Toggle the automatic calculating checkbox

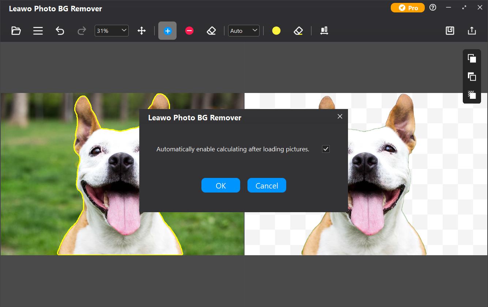(326, 149)
